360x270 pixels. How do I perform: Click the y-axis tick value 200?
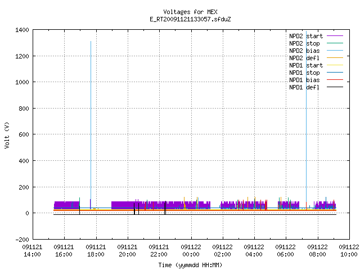24,187
